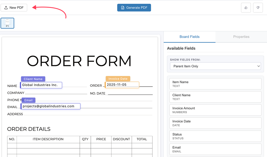
Task: Click the thumbs up feedback icon
Action: pyautogui.click(x=246, y=7)
